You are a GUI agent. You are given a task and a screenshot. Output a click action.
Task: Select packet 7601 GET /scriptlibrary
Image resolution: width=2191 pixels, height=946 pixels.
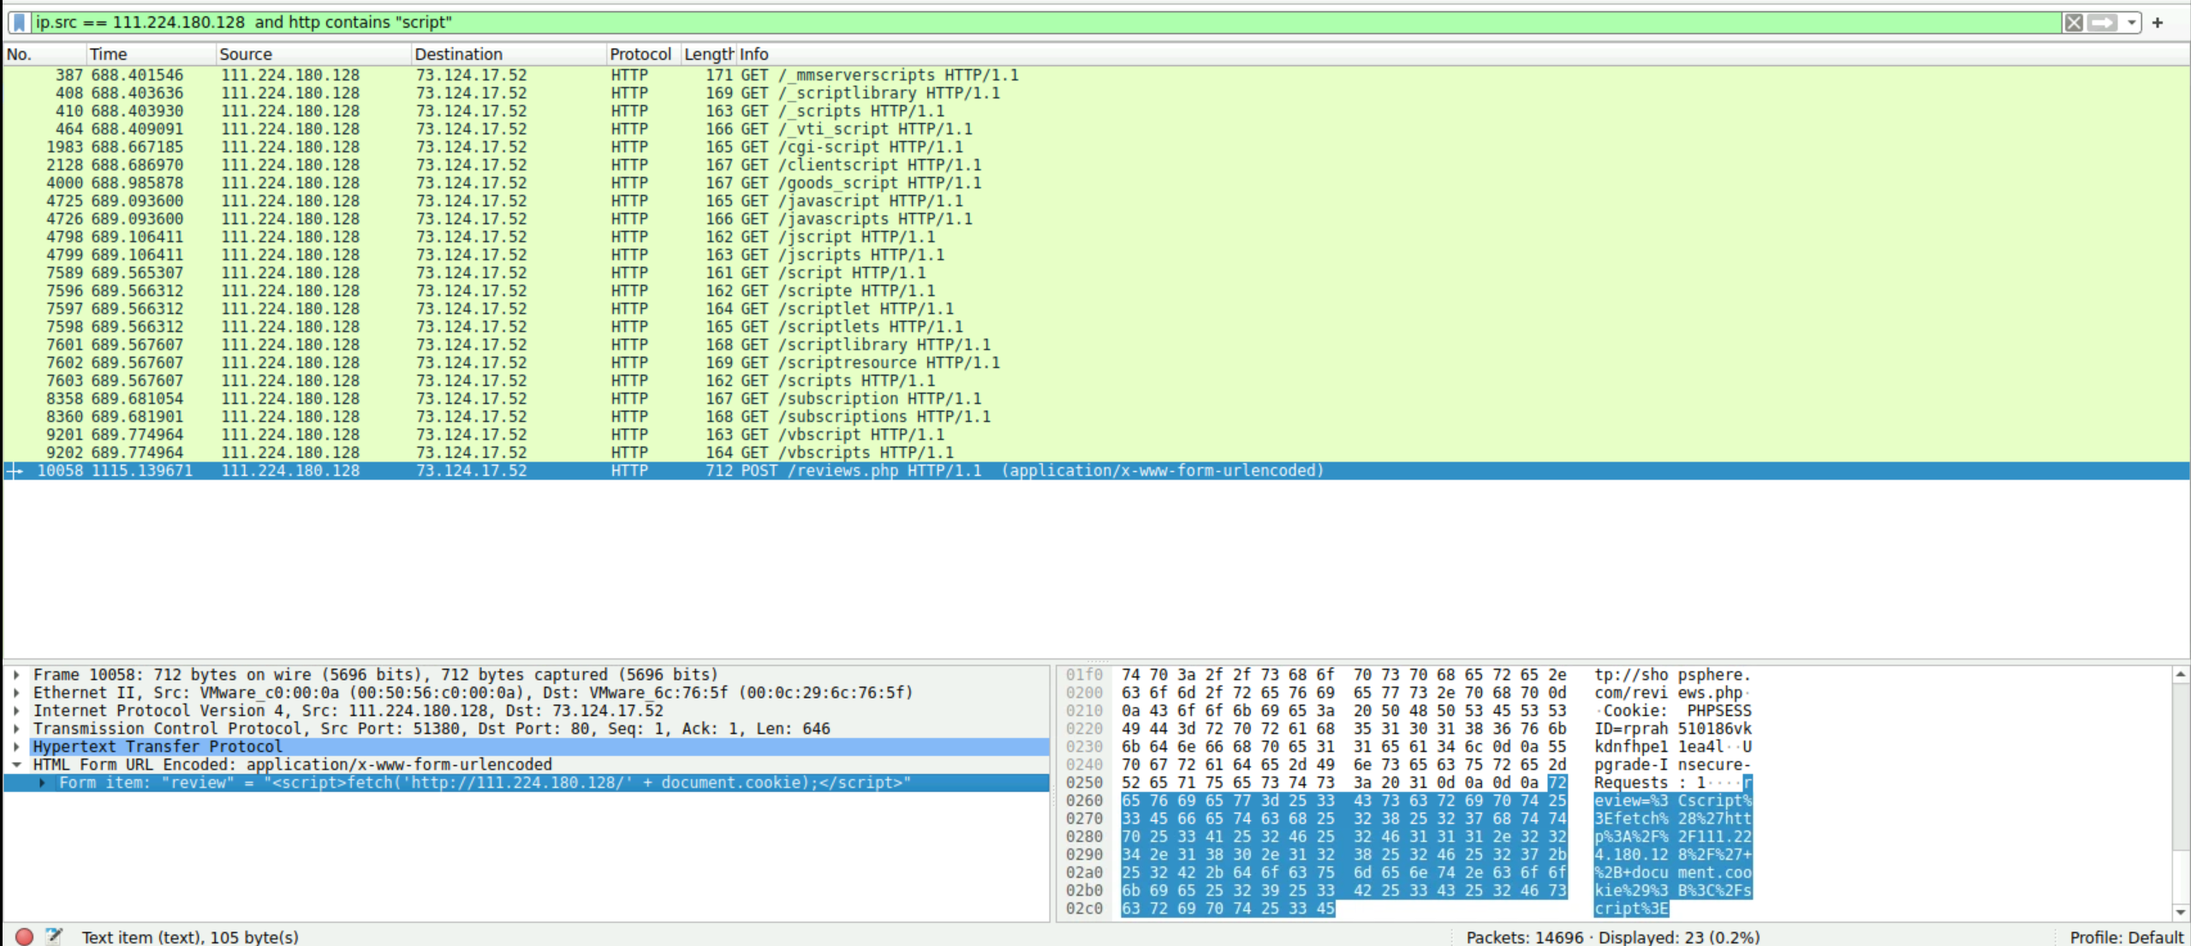click(x=1096, y=345)
